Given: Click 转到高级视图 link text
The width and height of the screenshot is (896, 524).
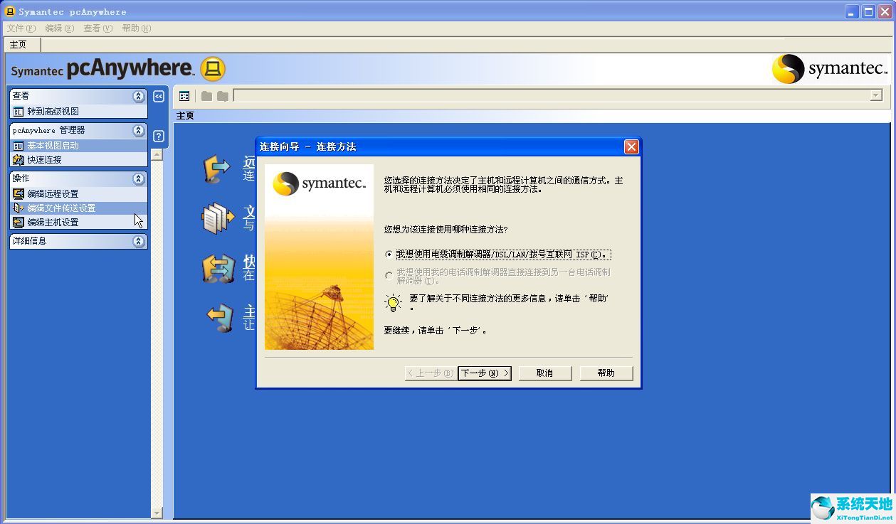Looking at the screenshot, I should pyautogui.click(x=53, y=112).
